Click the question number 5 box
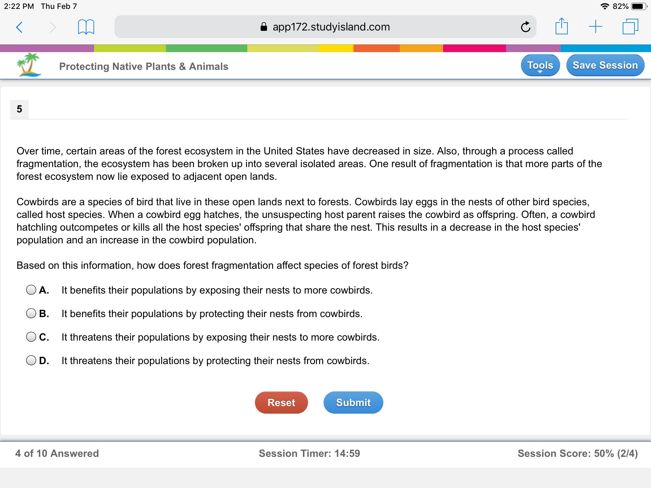This screenshot has height=488, width=651. pos(19,109)
